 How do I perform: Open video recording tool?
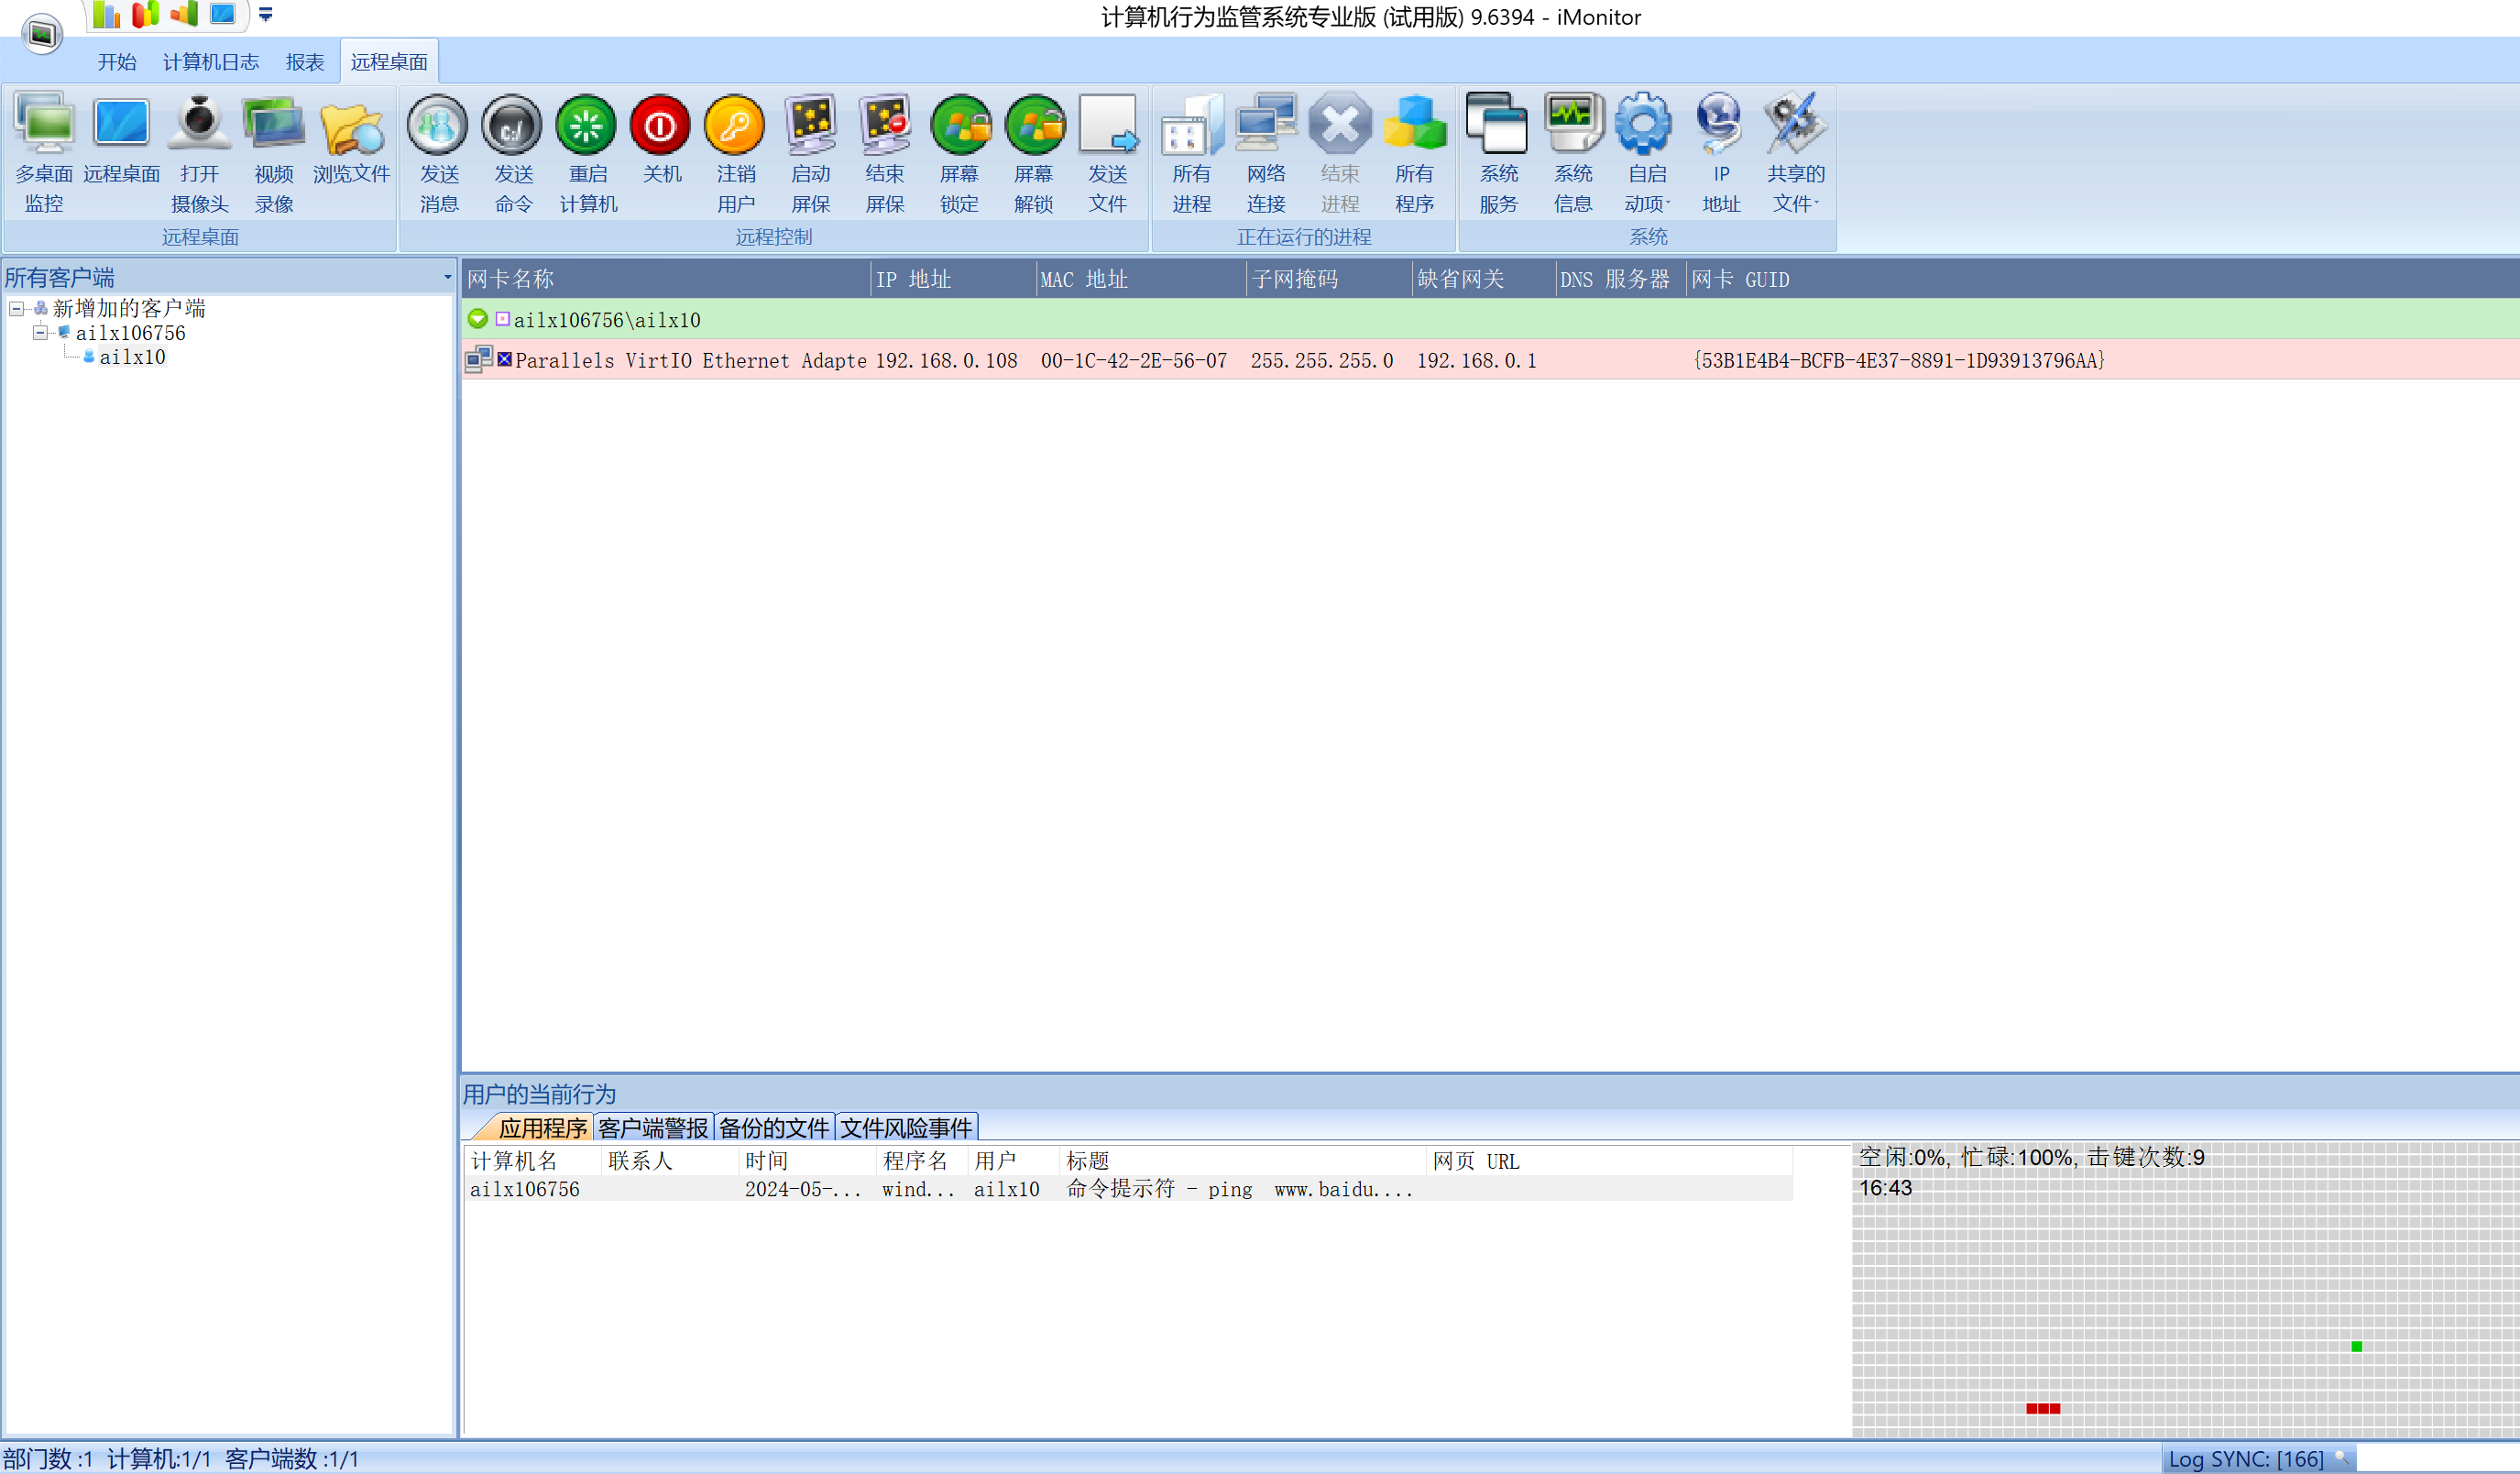tap(274, 153)
